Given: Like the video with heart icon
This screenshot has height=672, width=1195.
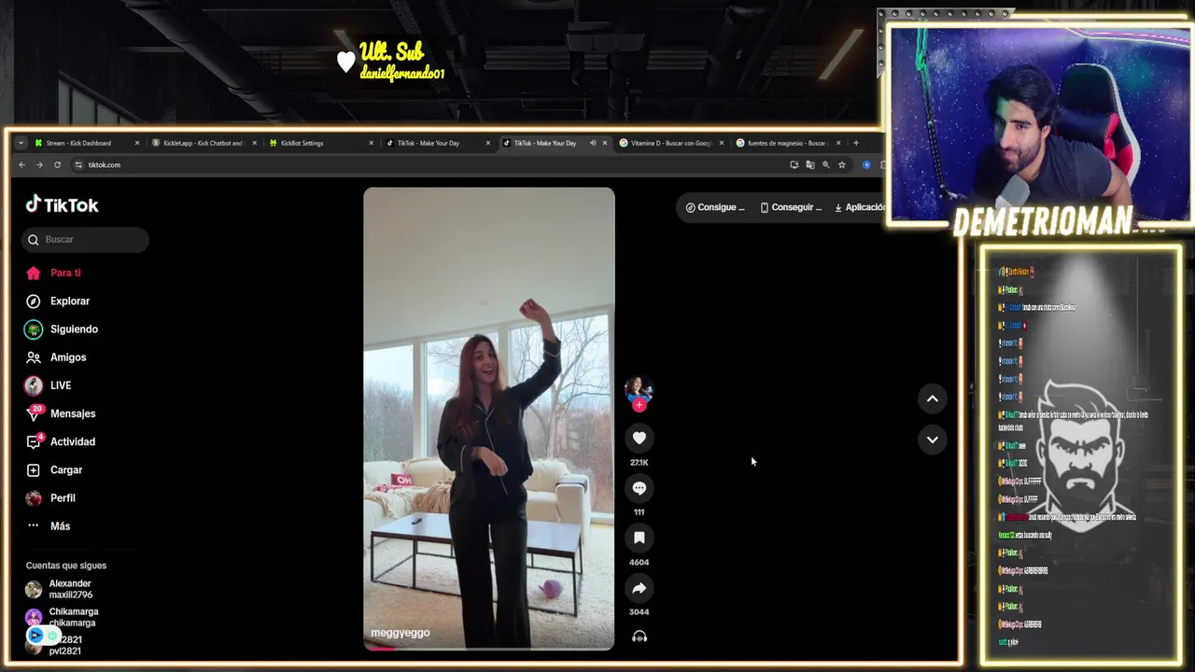Looking at the screenshot, I should pos(639,438).
